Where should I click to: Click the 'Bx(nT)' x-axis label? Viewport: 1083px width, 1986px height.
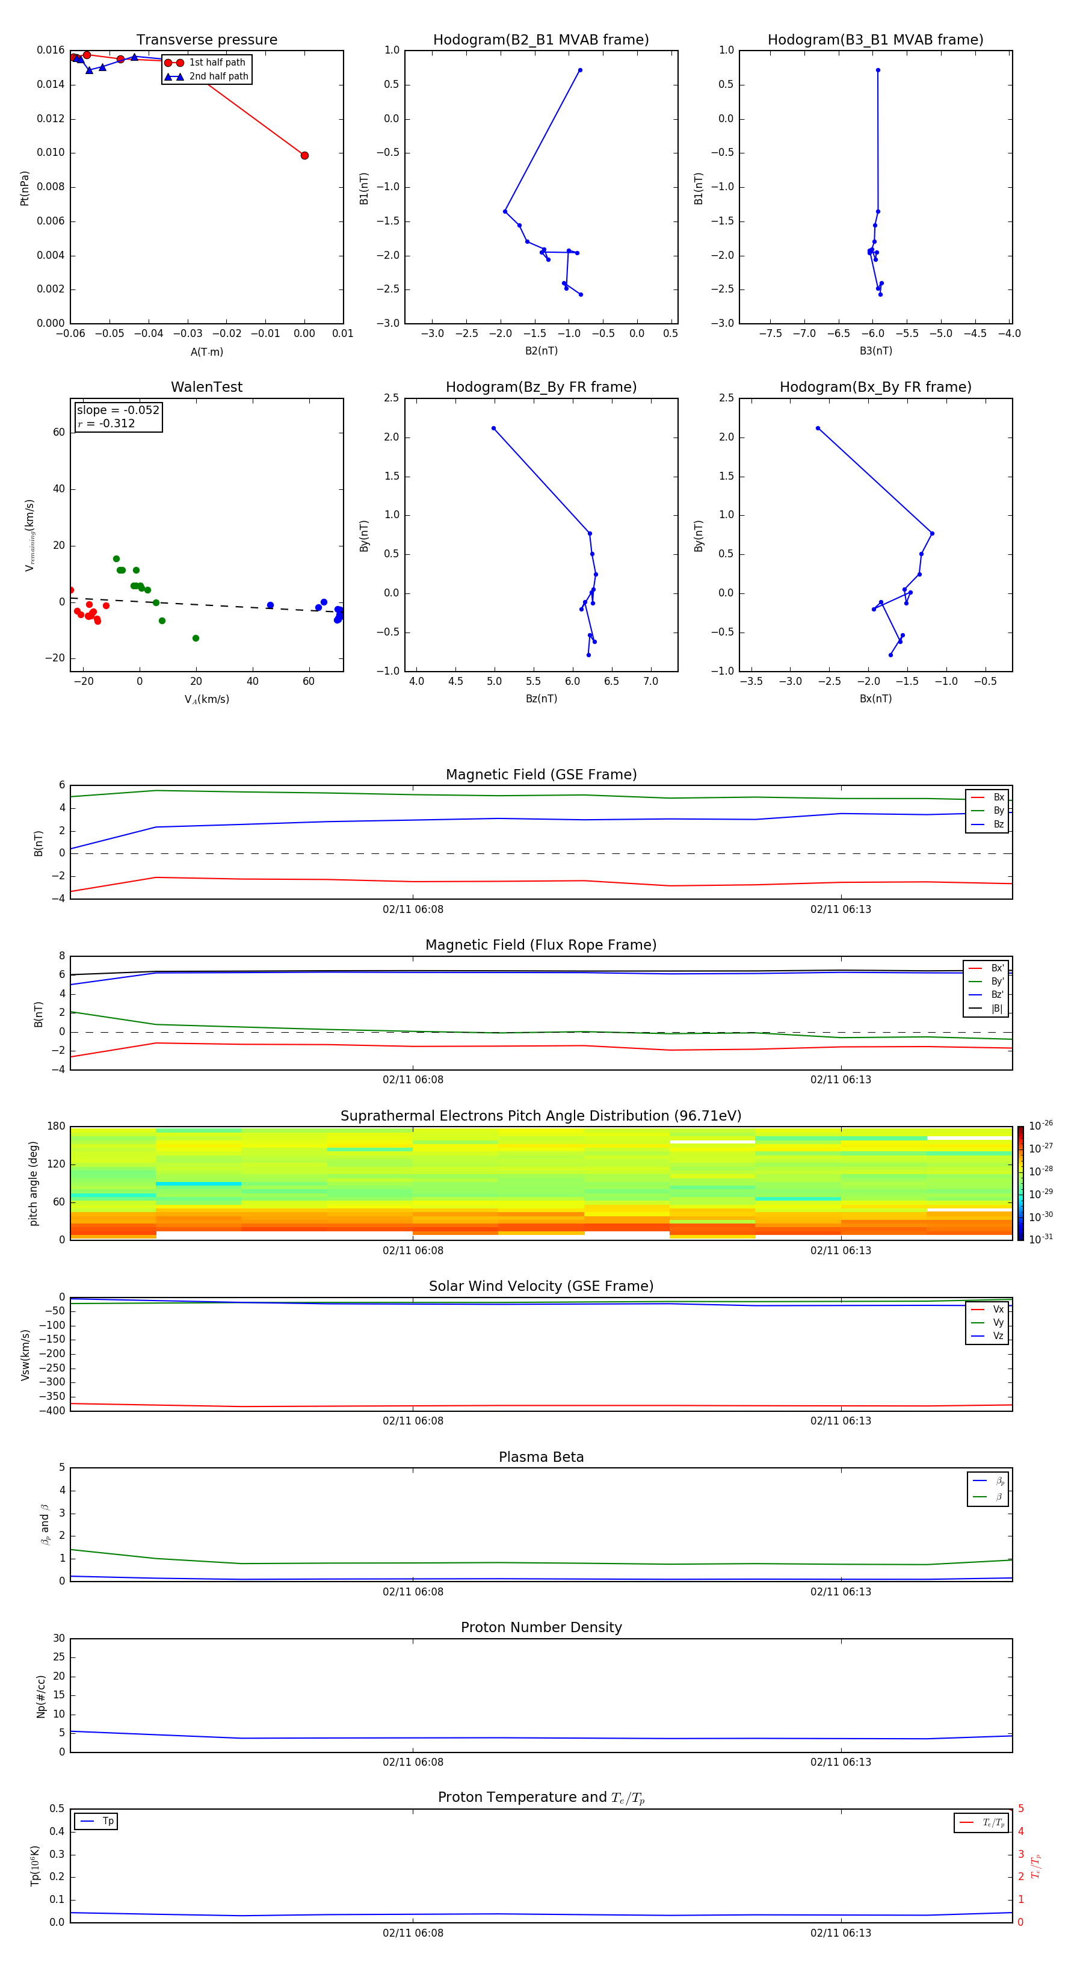point(875,699)
